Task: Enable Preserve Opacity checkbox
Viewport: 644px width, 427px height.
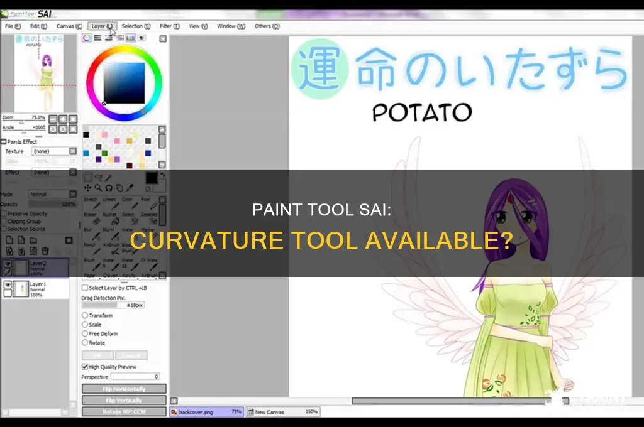Action: pyautogui.click(x=4, y=213)
